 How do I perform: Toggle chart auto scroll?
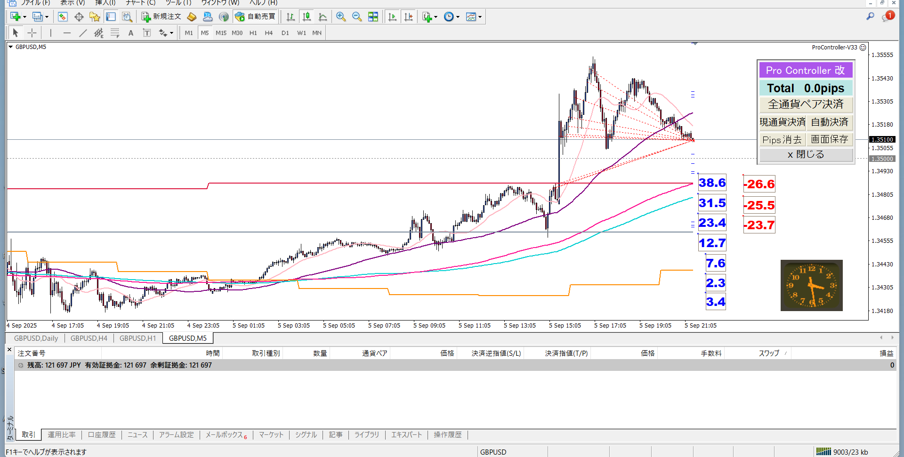coord(392,17)
